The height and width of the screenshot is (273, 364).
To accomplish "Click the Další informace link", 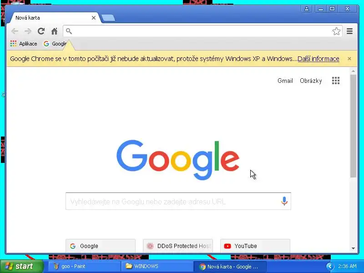I will pyautogui.click(x=318, y=59).
